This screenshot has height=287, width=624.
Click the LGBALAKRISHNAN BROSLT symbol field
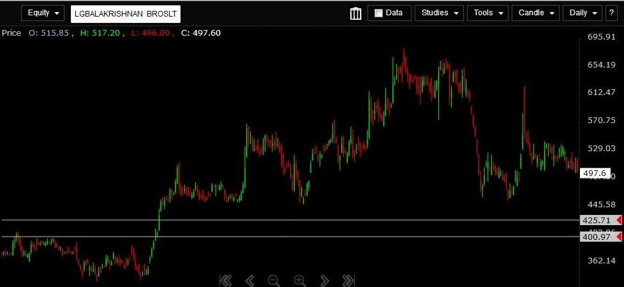tap(126, 13)
